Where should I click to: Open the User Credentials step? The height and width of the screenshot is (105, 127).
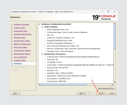(x=20, y=57)
